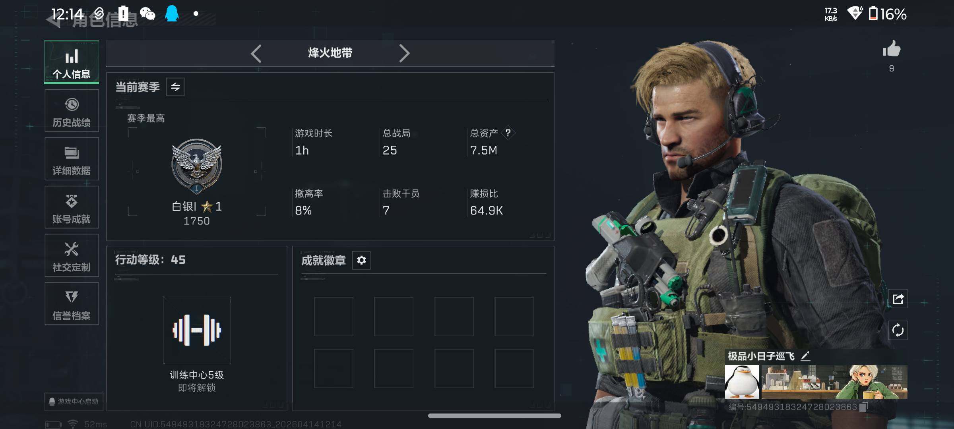Click the question mark next to 总资产

tap(508, 133)
